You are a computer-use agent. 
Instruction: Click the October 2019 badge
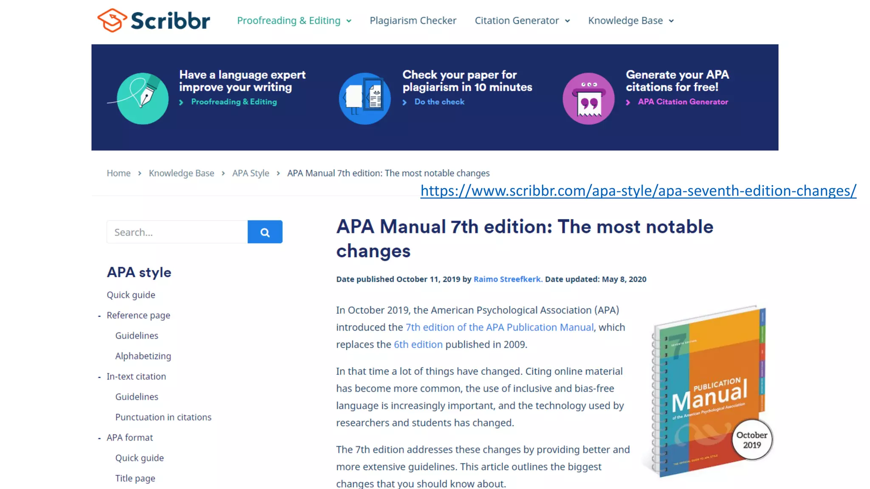[x=752, y=440]
